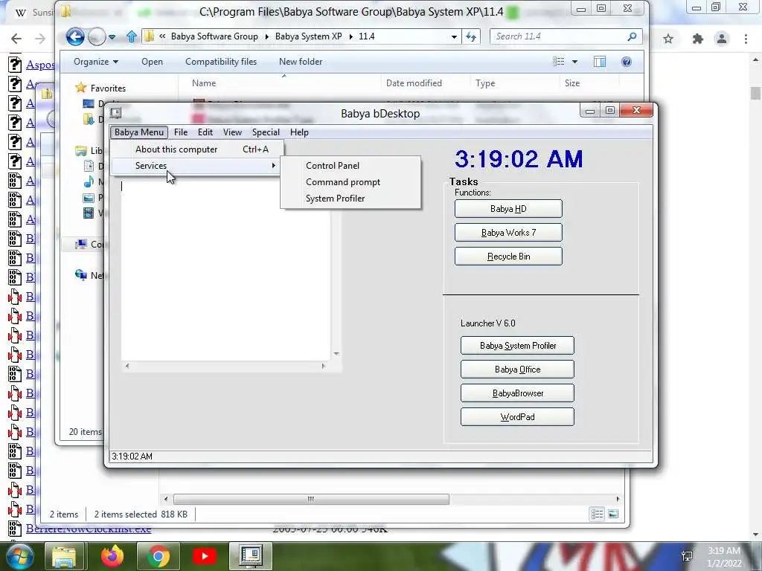This screenshot has width=762, height=571.
Task: Click the Explorer search magnifier icon
Action: (632, 36)
